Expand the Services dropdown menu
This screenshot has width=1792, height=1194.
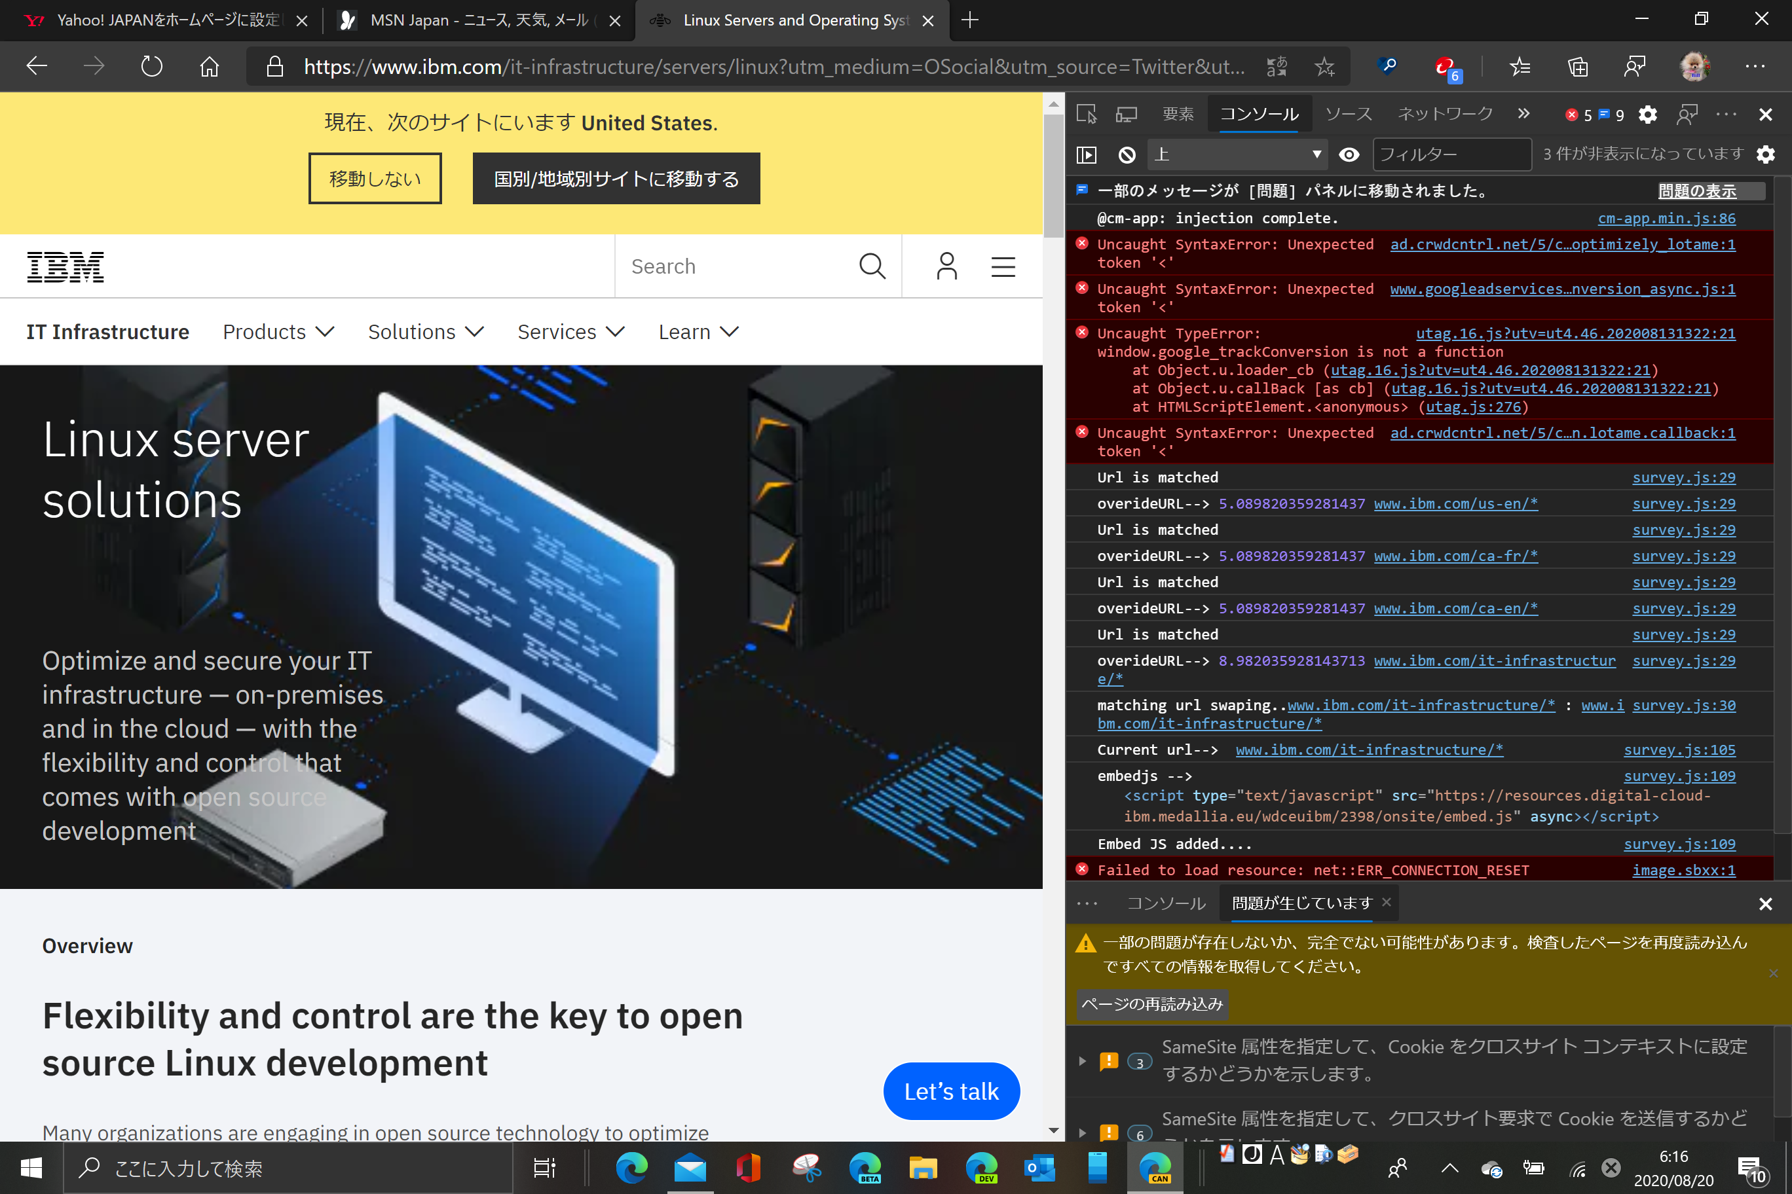click(x=571, y=332)
